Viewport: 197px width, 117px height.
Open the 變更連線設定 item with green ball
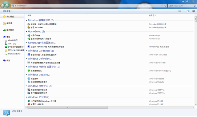(34, 71)
